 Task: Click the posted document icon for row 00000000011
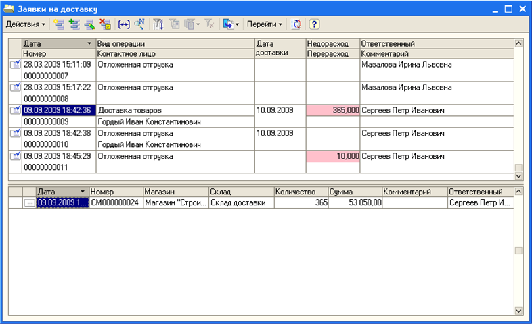point(16,156)
